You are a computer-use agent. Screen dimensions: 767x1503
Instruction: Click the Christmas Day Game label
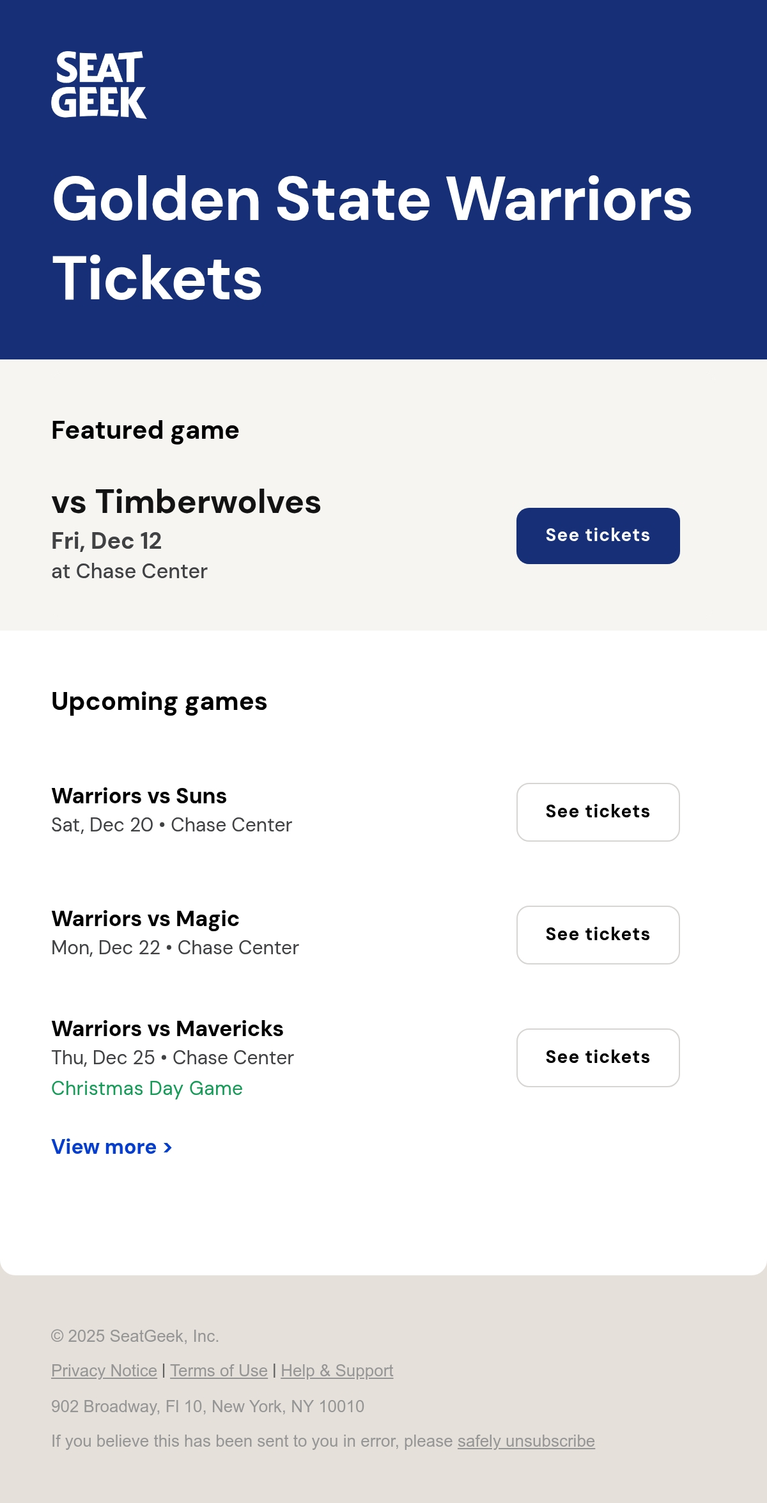(147, 1089)
